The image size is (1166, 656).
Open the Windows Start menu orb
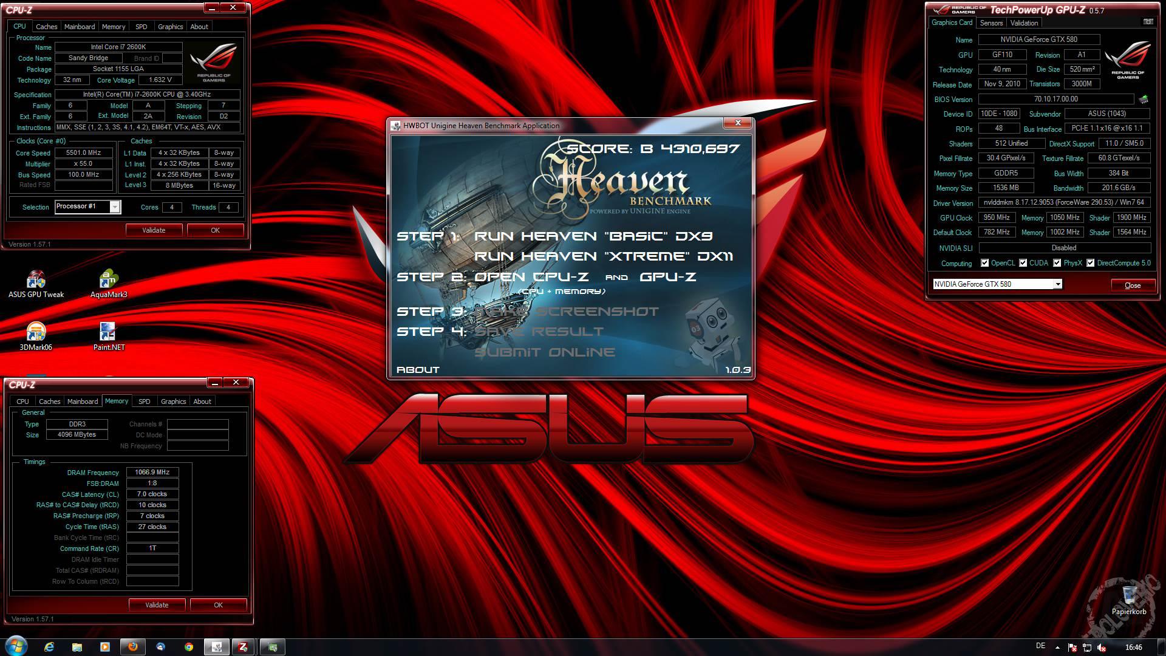16,646
